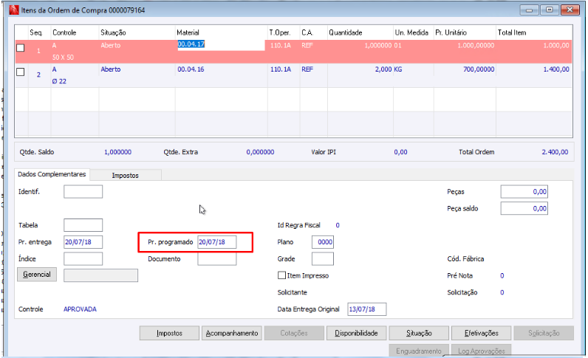Select the Dados Complementares tab
588x358 pixels.
coord(52,174)
